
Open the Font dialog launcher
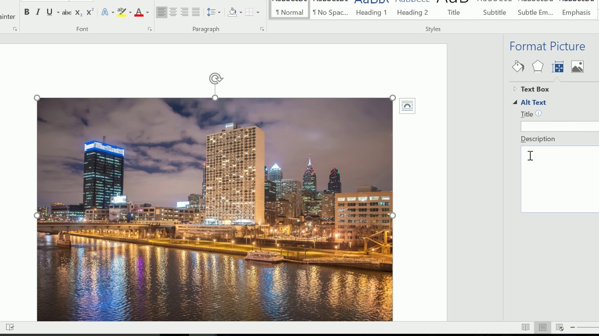tap(150, 29)
